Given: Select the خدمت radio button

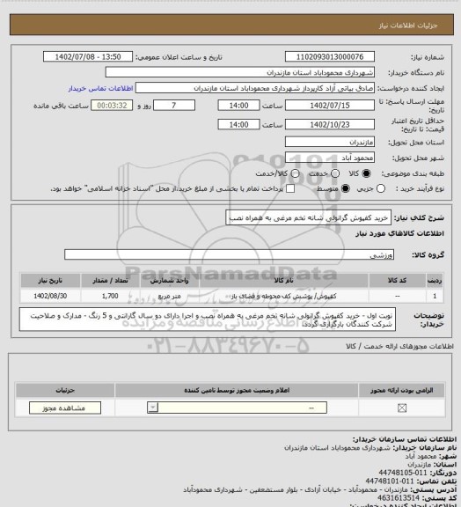Looking at the screenshot, I should pos(335,173).
